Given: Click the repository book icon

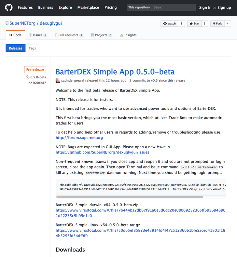Looking at the screenshot, I should point(7,23).
